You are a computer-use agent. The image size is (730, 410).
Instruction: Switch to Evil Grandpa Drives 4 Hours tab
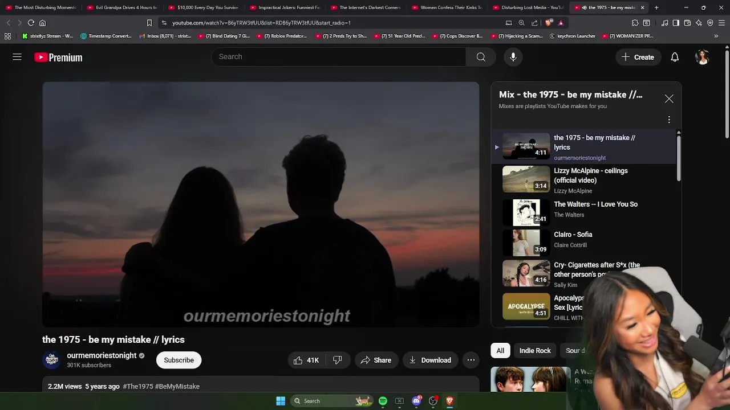[x=122, y=7]
